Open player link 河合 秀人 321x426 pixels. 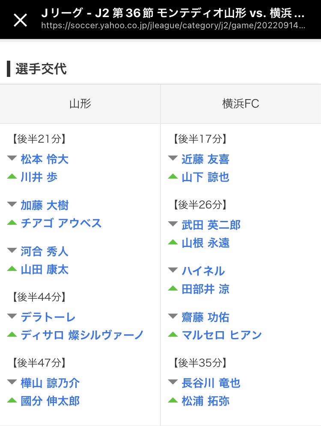click(45, 251)
